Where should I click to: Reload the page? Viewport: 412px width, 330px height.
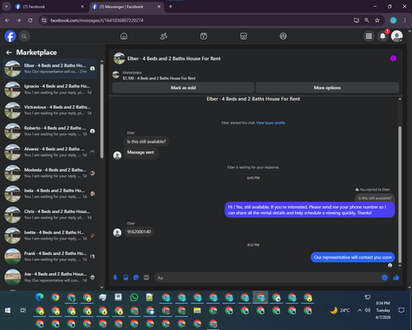click(30, 20)
